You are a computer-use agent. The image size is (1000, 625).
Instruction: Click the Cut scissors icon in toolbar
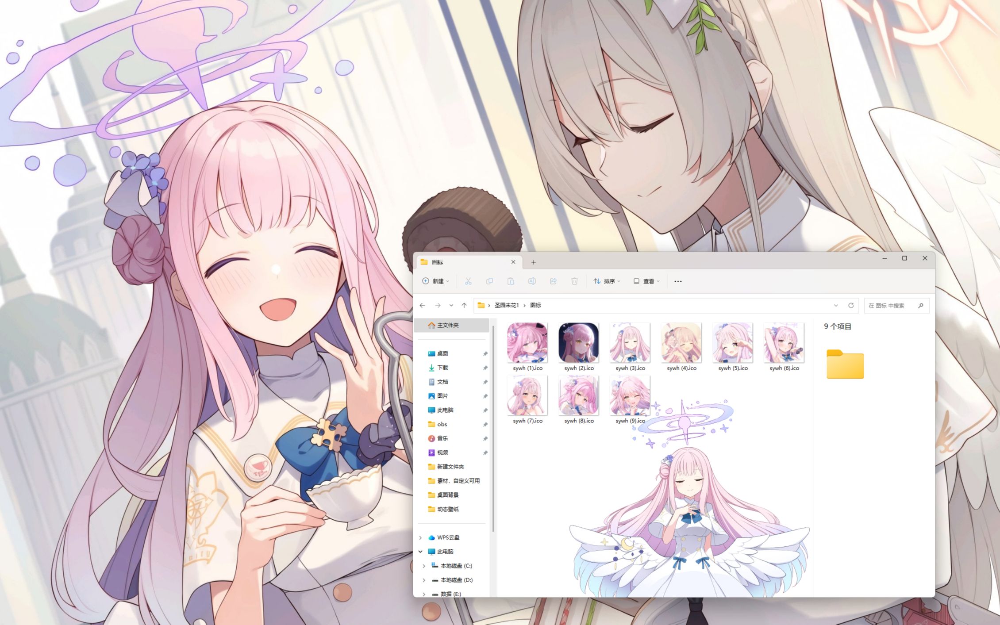click(468, 281)
